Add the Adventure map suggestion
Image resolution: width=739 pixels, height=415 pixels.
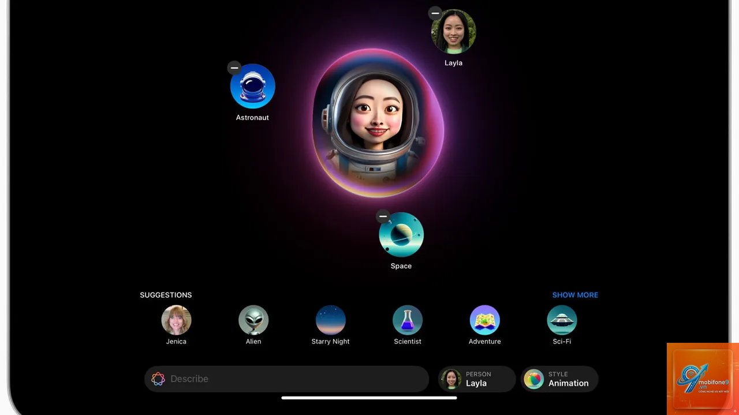(485, 320)
